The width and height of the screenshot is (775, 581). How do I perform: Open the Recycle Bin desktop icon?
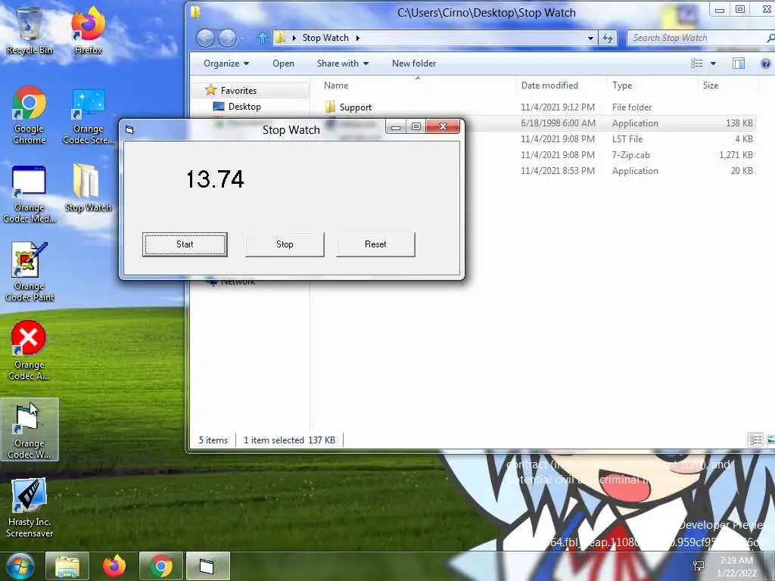30,30
